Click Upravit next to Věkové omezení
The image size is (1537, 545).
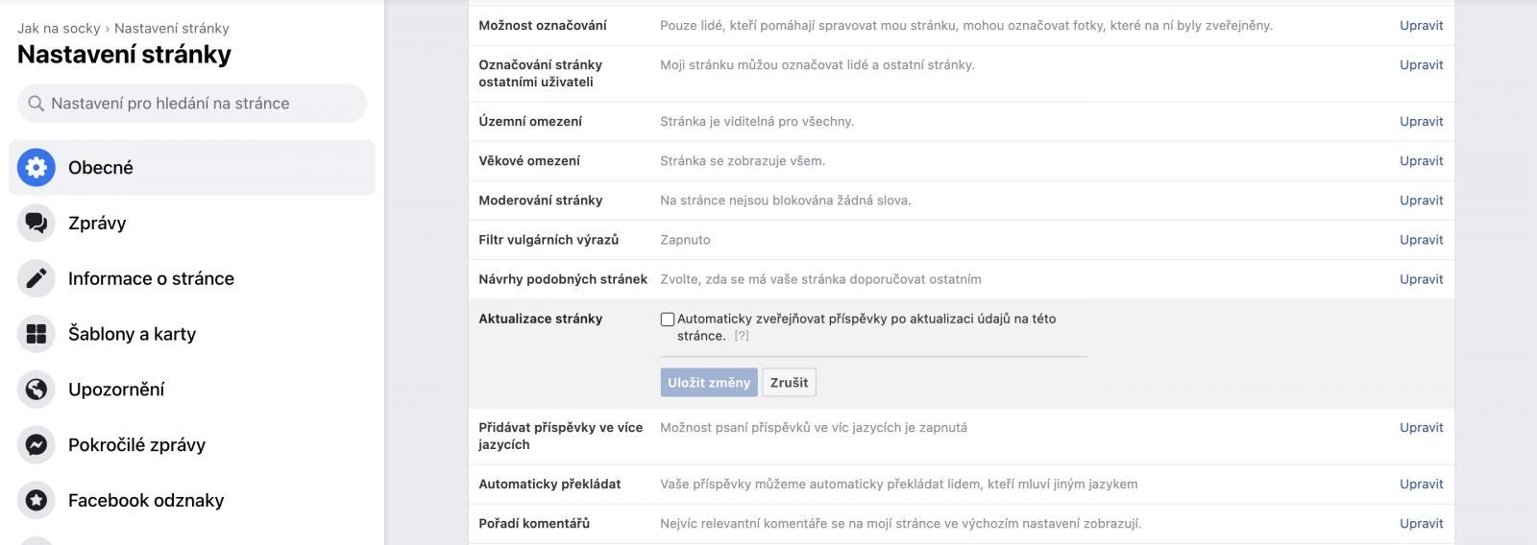pos(1421,161)
